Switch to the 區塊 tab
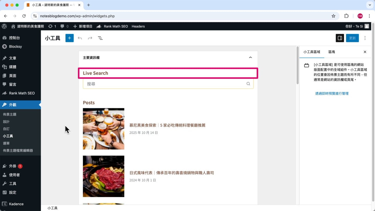The image size is (375, 211). coord(331,52)
